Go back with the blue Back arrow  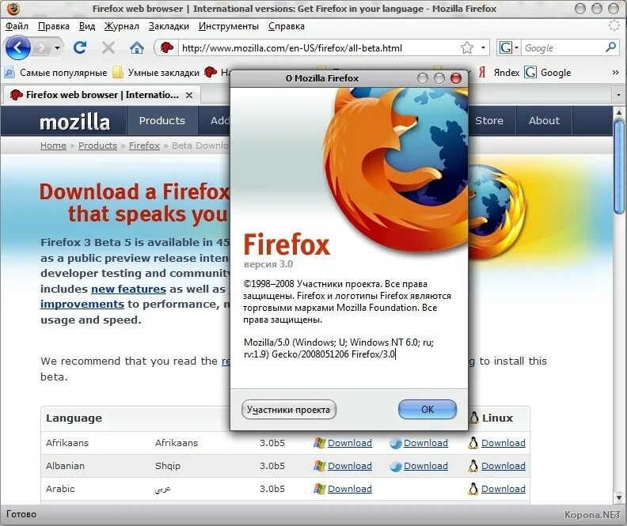pyautogui.click(x=18, y=48)
